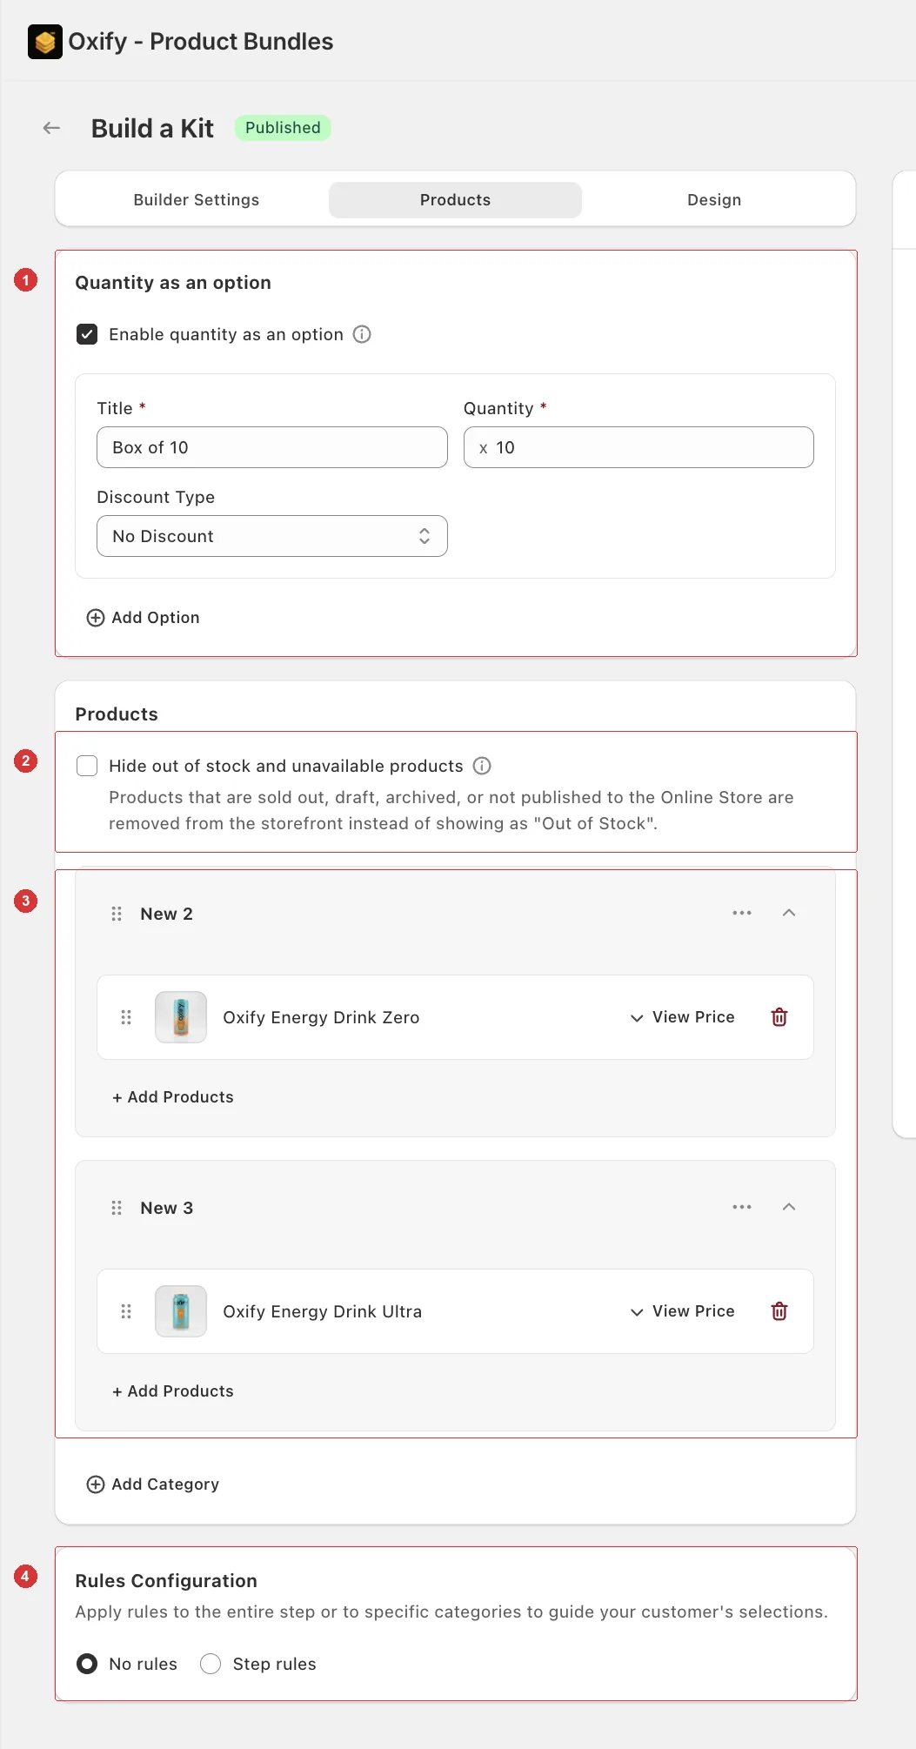Image resolution: width=916 pixels, height=1749 pixels.
Task: Click the Quantity as an option heading
Action: (x=173, y=283)
